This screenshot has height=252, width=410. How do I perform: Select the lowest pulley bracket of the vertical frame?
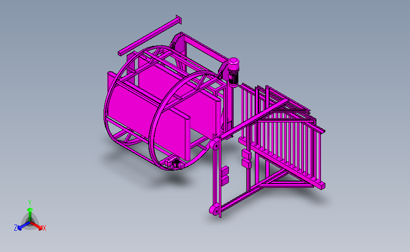point(214,210)
